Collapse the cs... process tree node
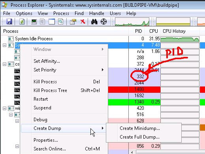 click(4, 64)
